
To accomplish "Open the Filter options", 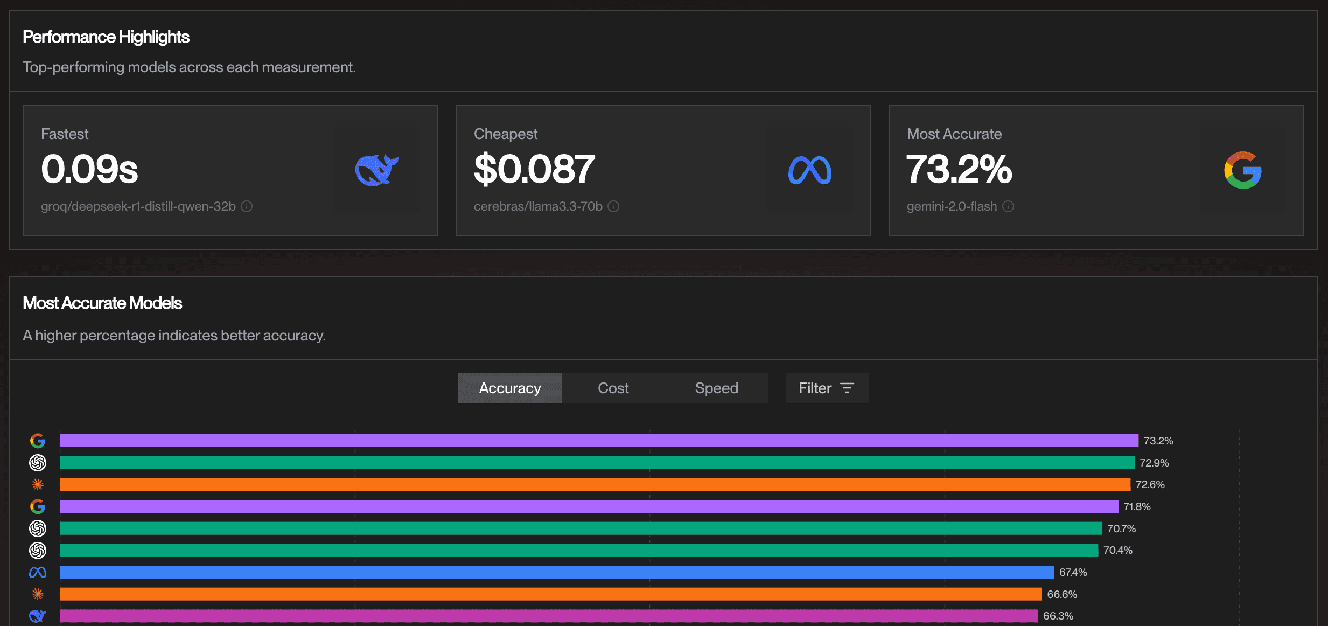I will [x=826, y=387].
